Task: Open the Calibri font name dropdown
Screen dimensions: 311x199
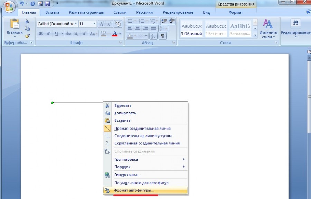Action: (x=76, y=24)
